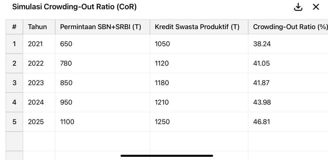
Task: Select the Permintaan SBN+SRBI column header
Action: click(101, 27)
